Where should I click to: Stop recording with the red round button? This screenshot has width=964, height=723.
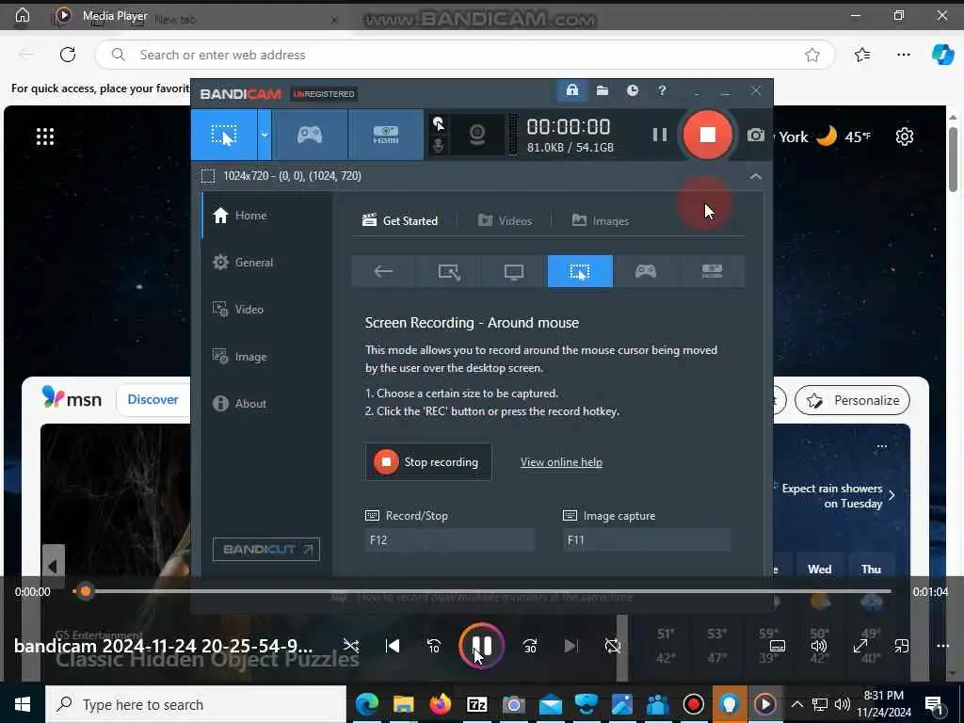tap(708, 135)
